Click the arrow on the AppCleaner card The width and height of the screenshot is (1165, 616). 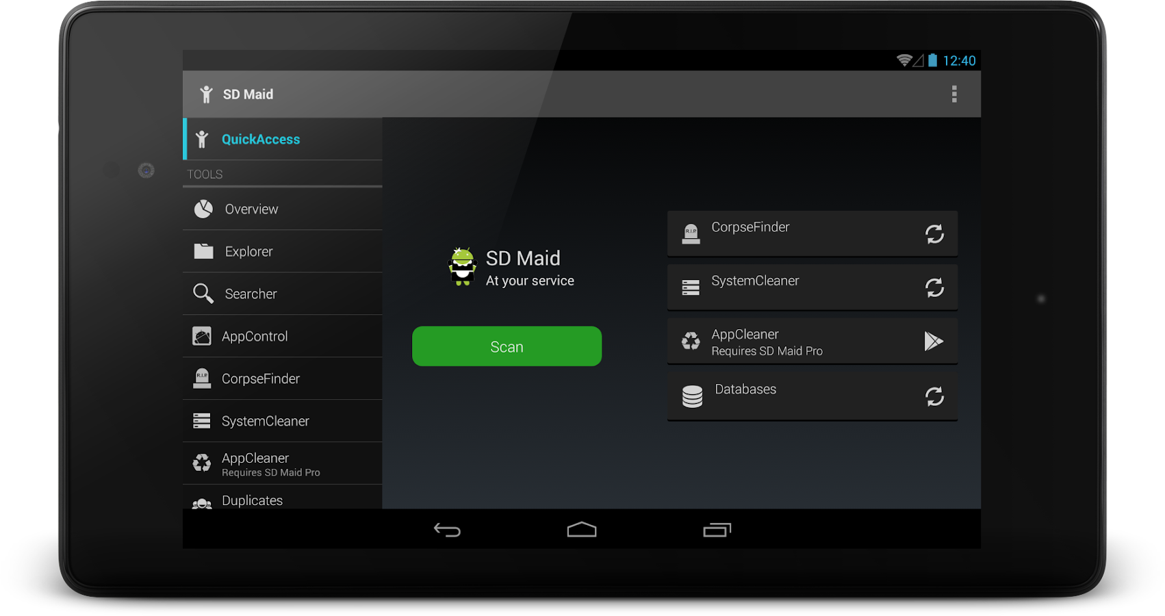coord(935,341)
